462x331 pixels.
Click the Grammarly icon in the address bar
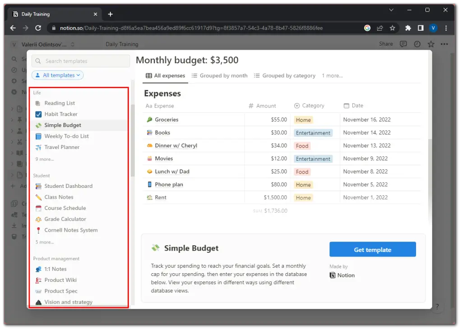tap(367, 28)
